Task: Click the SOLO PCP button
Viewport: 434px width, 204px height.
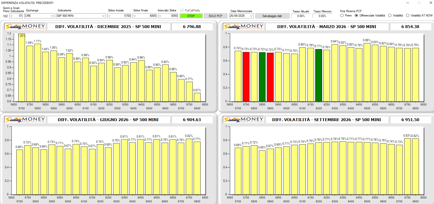Action: tap(215, 16)
